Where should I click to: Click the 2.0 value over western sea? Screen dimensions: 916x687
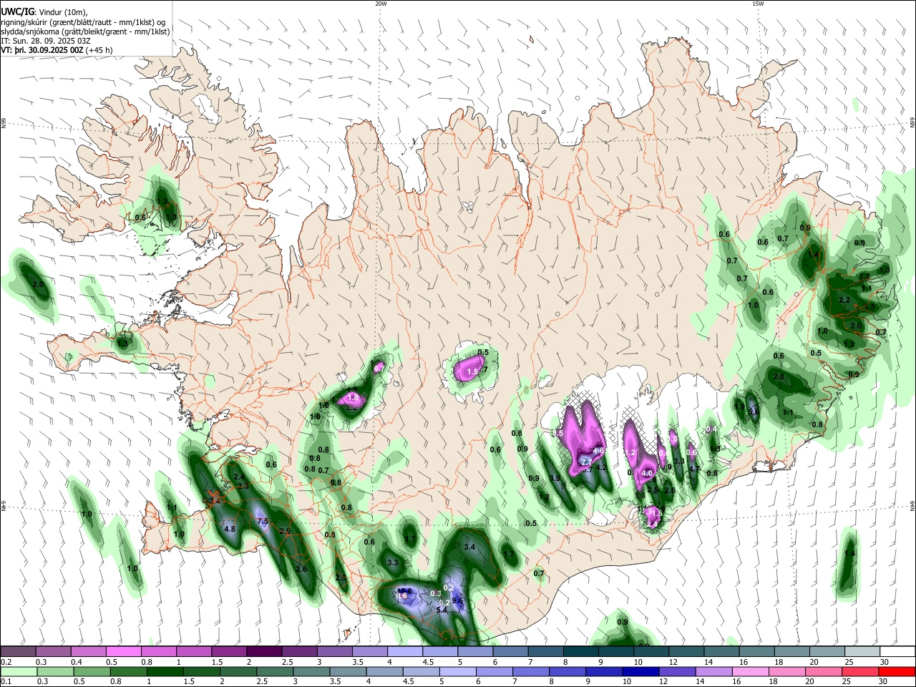(x=39, y=285)
